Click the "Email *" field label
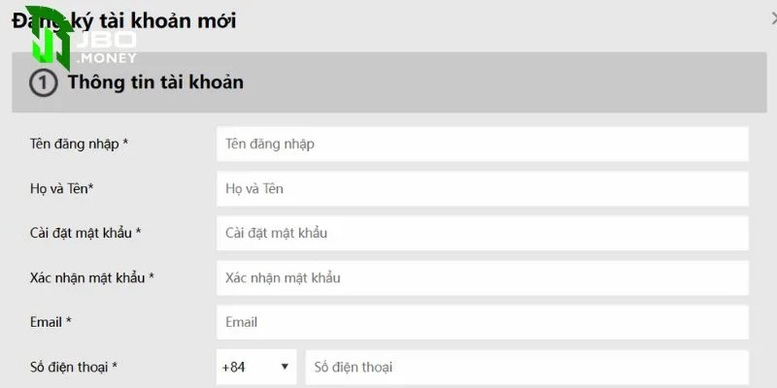 [51, 322]
